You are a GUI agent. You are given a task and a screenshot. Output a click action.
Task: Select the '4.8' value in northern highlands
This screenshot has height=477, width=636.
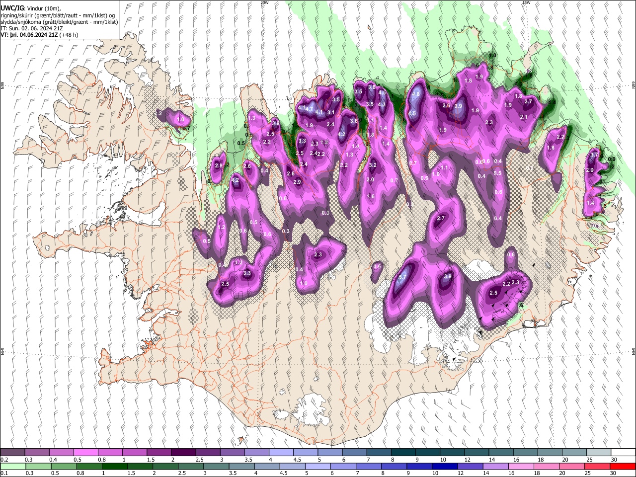coord(416,93)
